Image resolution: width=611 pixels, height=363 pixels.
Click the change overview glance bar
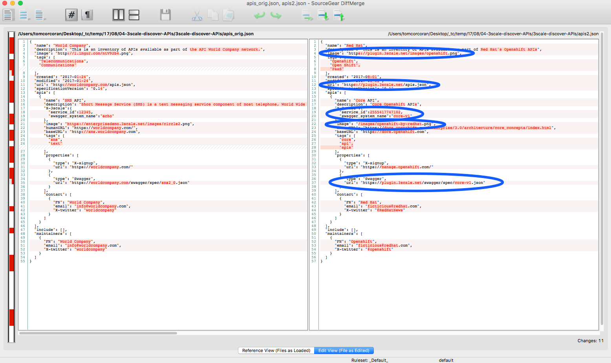click(11, 187)
